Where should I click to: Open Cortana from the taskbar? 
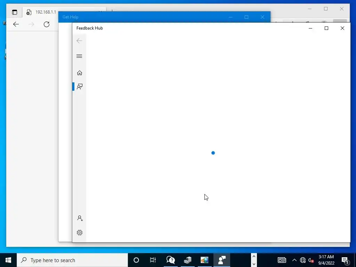pos(136,260)
